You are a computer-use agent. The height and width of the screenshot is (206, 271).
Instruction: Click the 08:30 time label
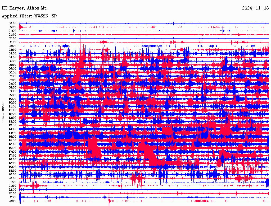click(12, 87)
